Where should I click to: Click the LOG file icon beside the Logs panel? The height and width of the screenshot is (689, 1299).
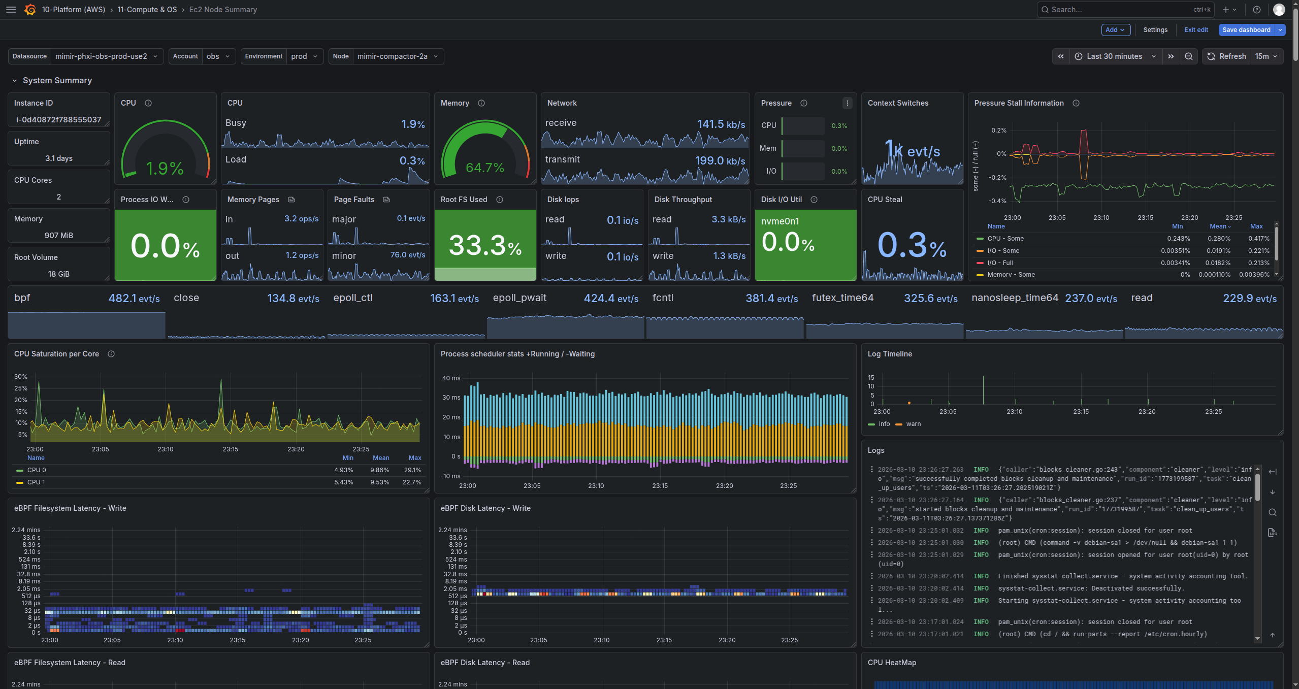(x=1273, y=532)
